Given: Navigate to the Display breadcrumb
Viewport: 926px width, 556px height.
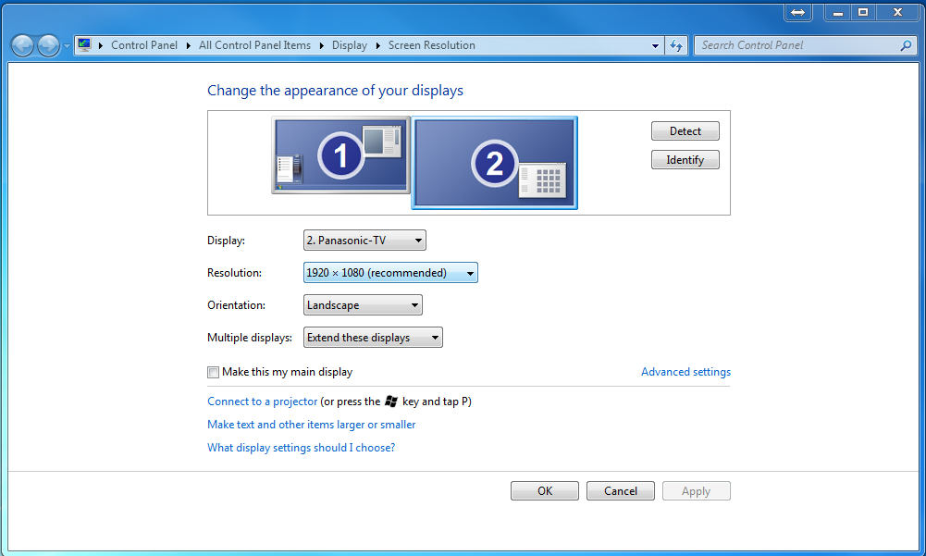Looking at the screenshot, I should point(349,45).
